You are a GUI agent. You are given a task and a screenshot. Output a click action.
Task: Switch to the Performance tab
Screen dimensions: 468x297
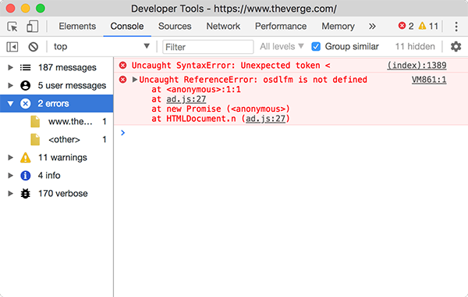point(281,27)
